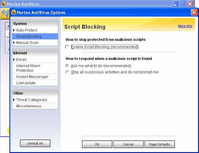Click the Page Defaults button
Screen dimensions: 199x153
(160, 144)
